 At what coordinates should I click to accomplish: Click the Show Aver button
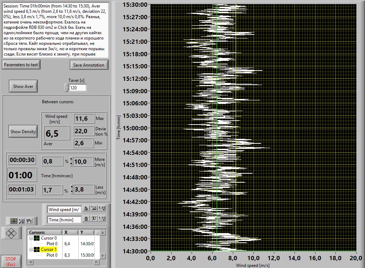coord(23,86)
